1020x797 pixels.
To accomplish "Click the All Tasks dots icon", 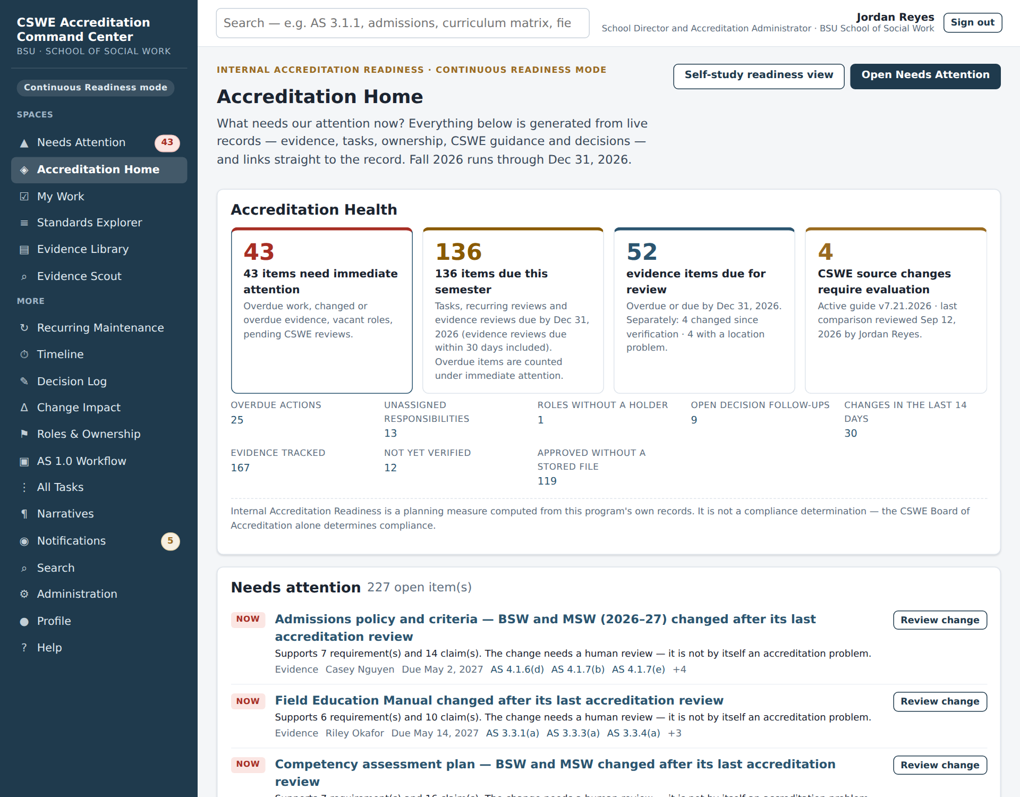I will click(24, 487).
